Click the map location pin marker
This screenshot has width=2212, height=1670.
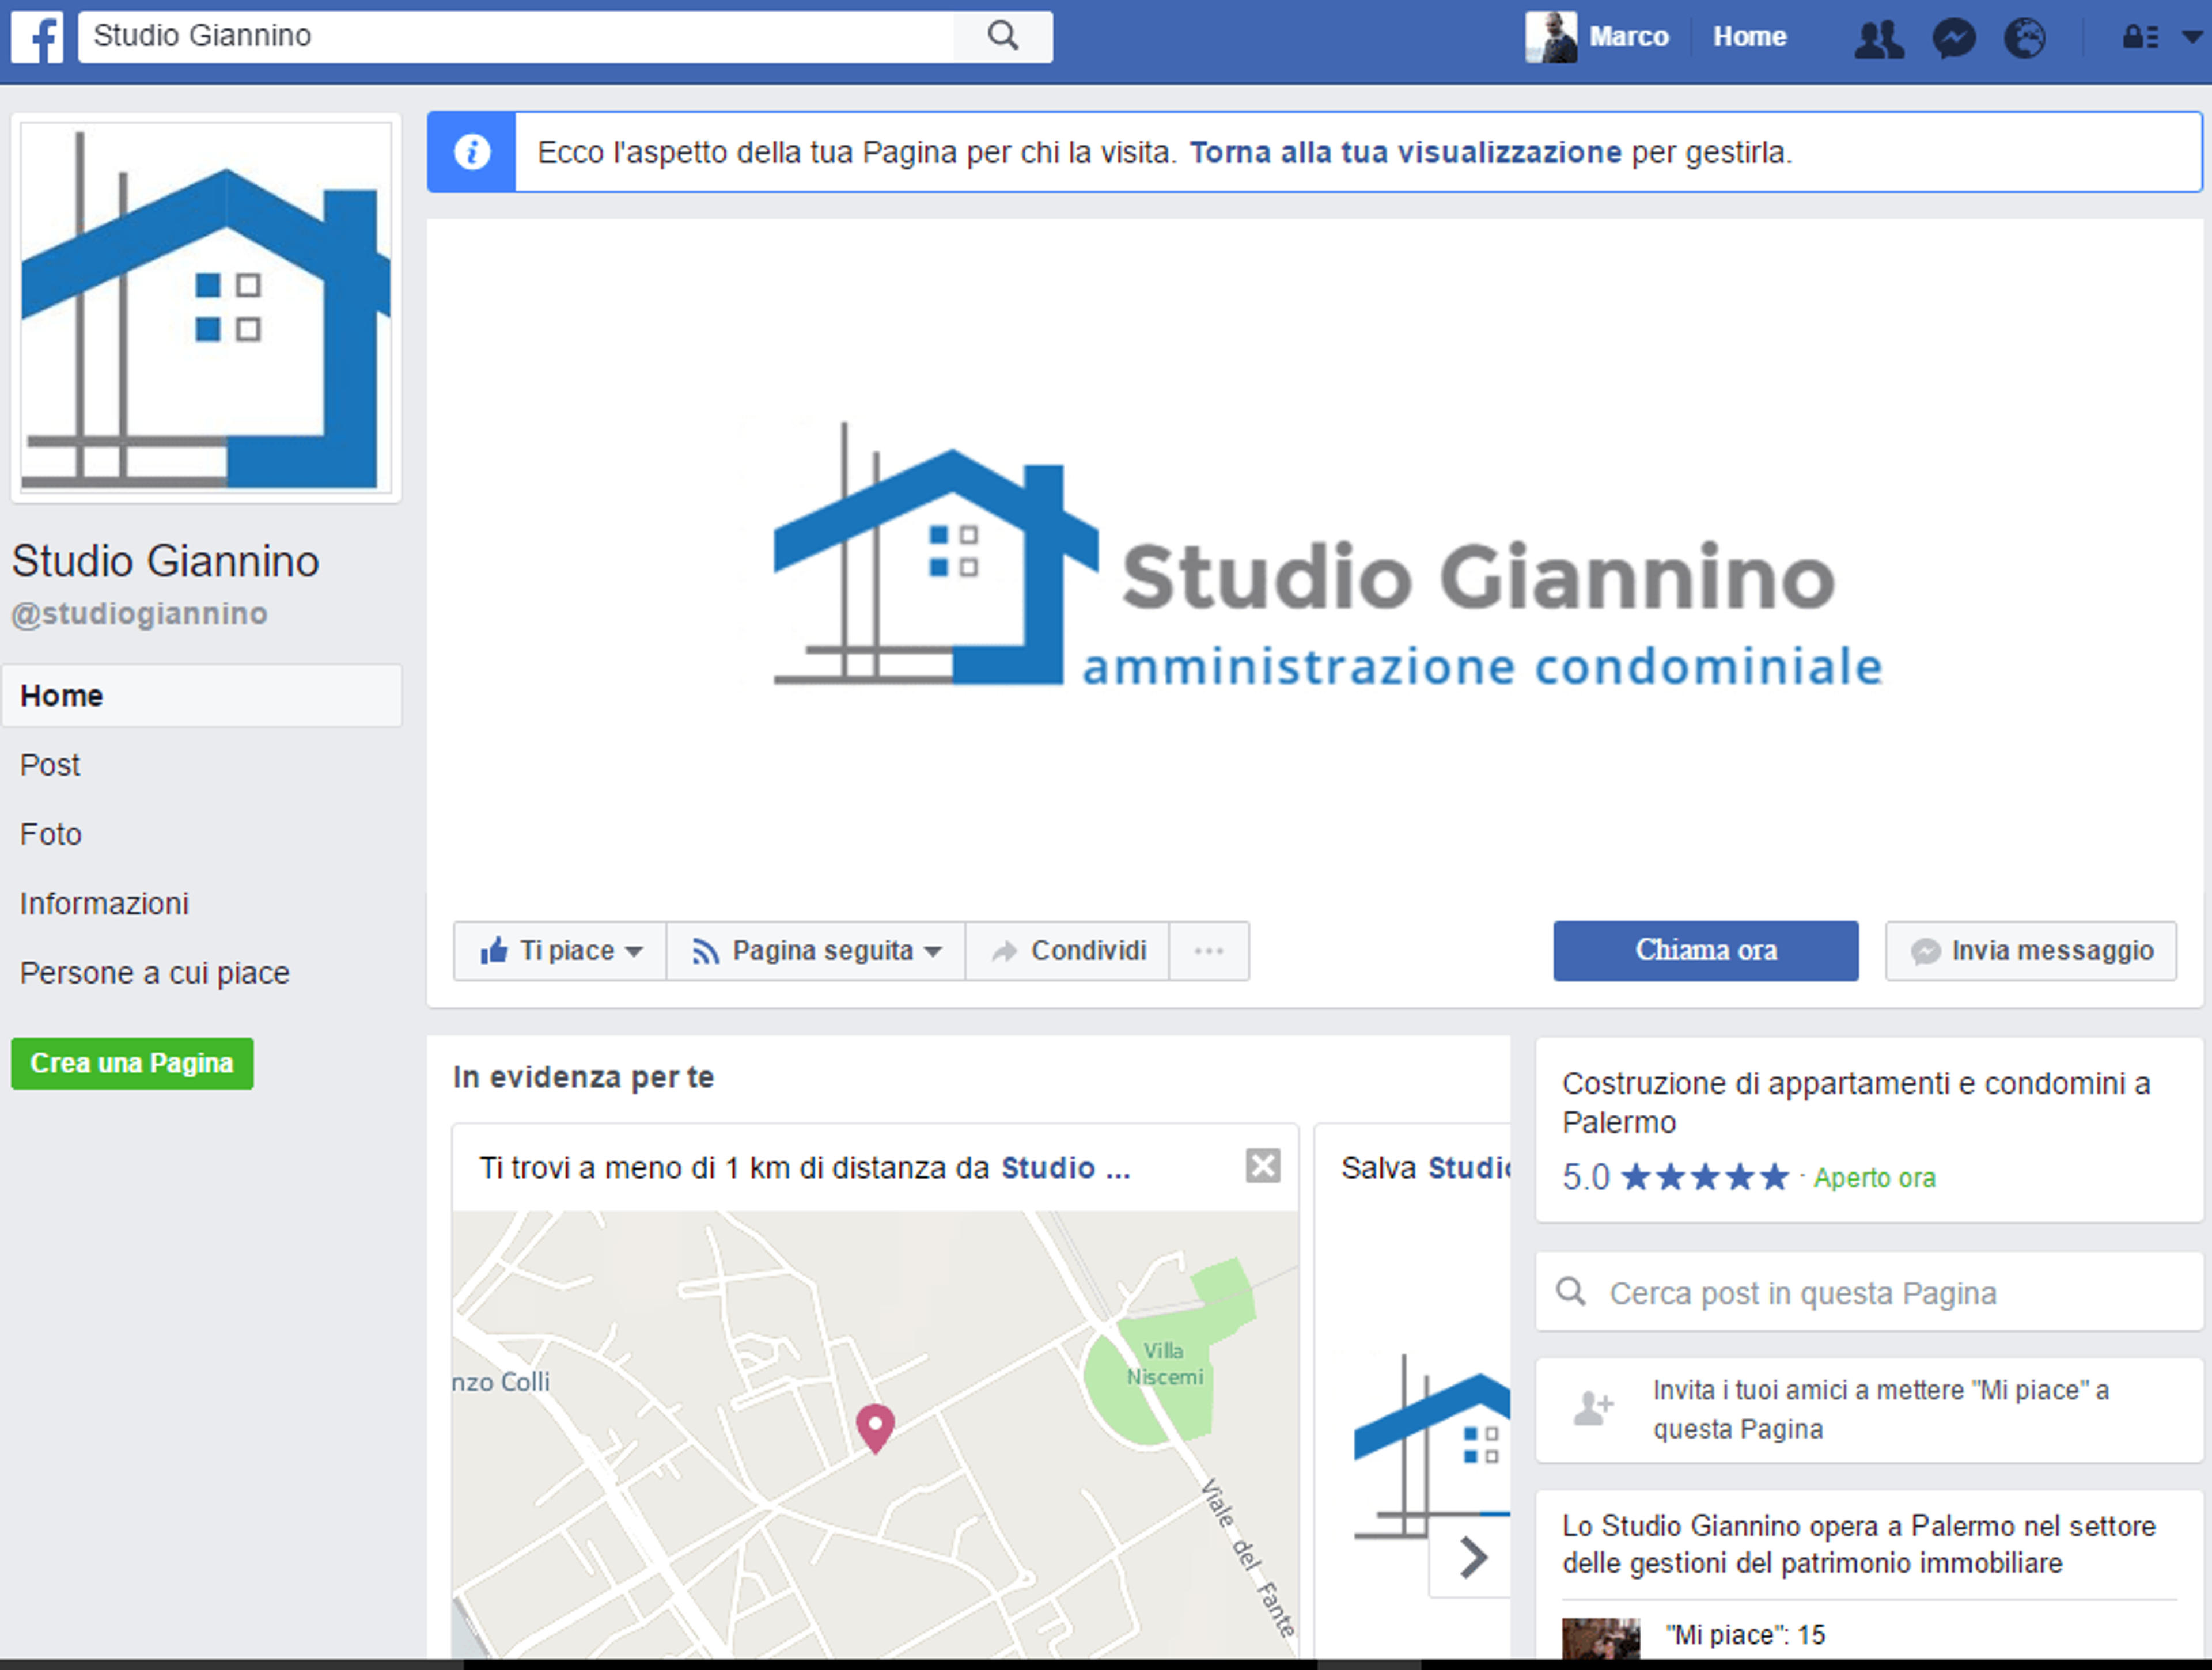click(875, 1428)
